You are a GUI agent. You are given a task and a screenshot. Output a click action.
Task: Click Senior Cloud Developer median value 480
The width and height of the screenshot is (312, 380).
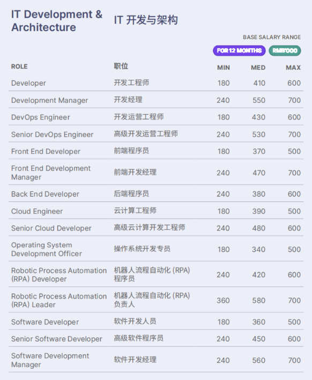(x=259, y=228)
